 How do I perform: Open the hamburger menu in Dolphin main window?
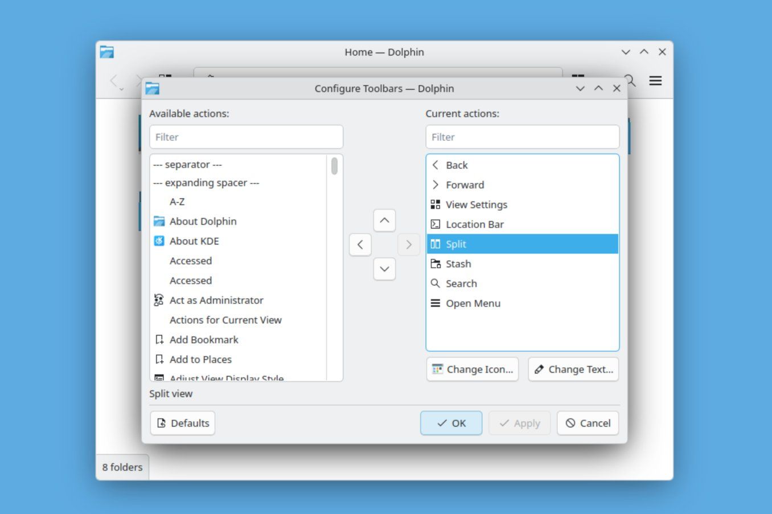655,81
